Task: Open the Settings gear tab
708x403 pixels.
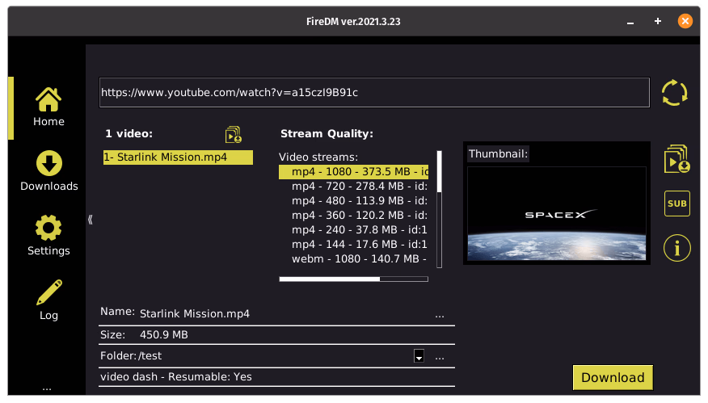Action: (48, 236)
